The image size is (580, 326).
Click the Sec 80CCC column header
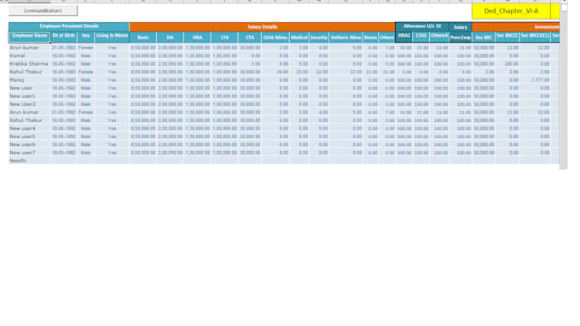click(x=507, y=37)
